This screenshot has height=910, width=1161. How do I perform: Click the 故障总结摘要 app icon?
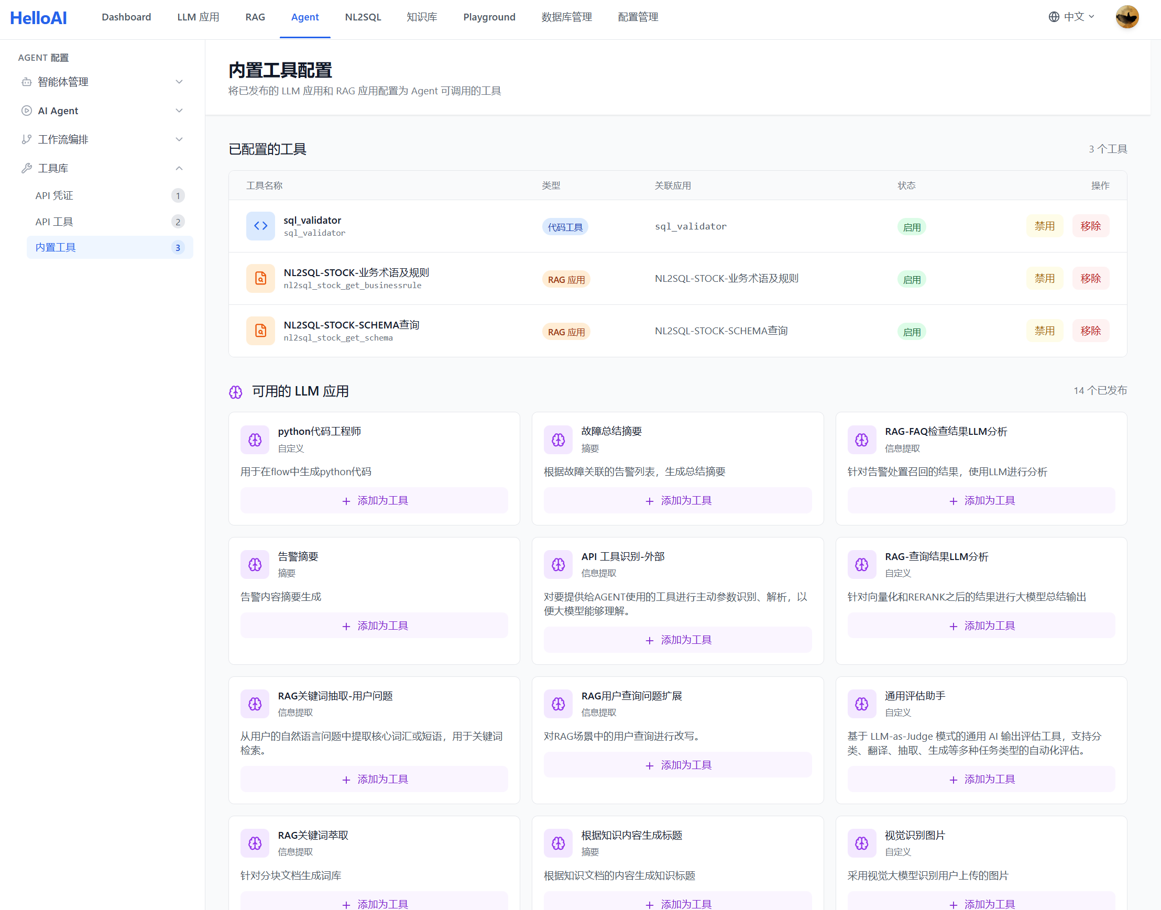click(558, 440)
